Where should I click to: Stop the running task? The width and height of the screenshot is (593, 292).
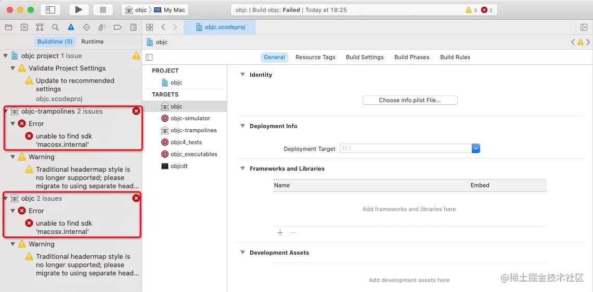click(103, 10)
